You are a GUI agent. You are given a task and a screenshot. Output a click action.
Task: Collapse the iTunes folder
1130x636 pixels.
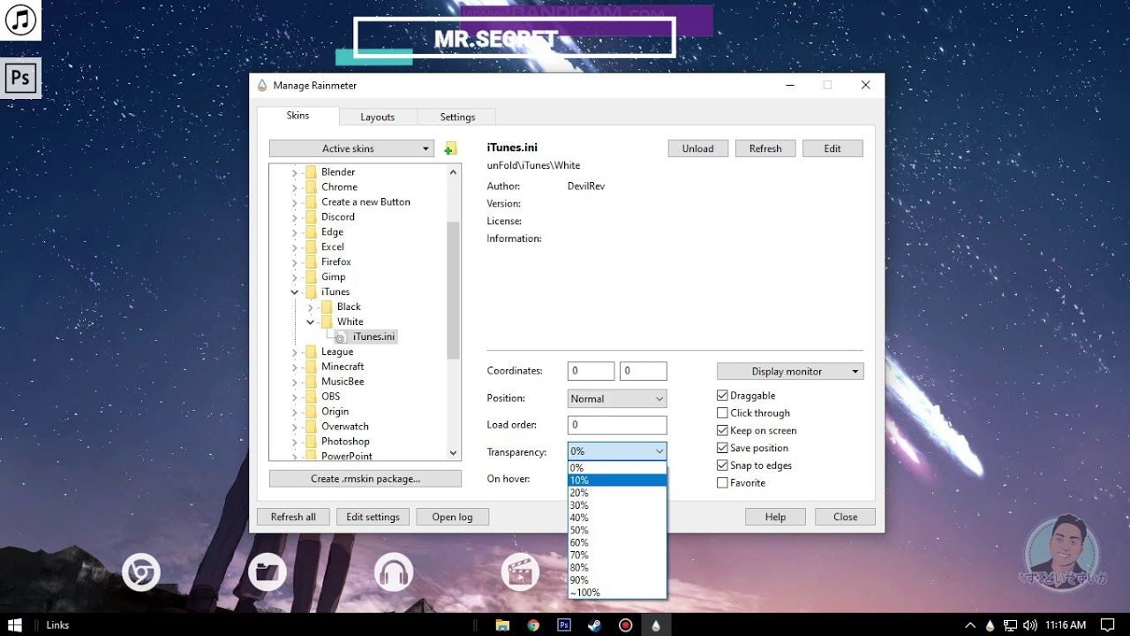[x=295, y=291]
